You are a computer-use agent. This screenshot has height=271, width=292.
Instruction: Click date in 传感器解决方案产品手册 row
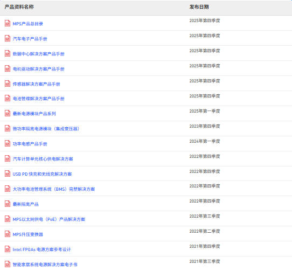pos(205,81)
